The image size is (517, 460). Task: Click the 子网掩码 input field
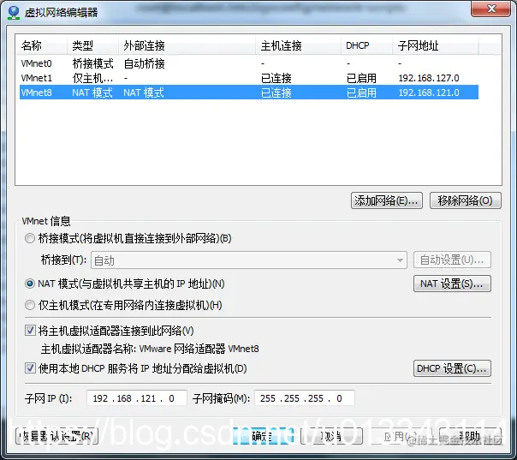pos(305,398)
